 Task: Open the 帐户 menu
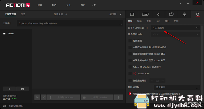[x=54, y=5]
